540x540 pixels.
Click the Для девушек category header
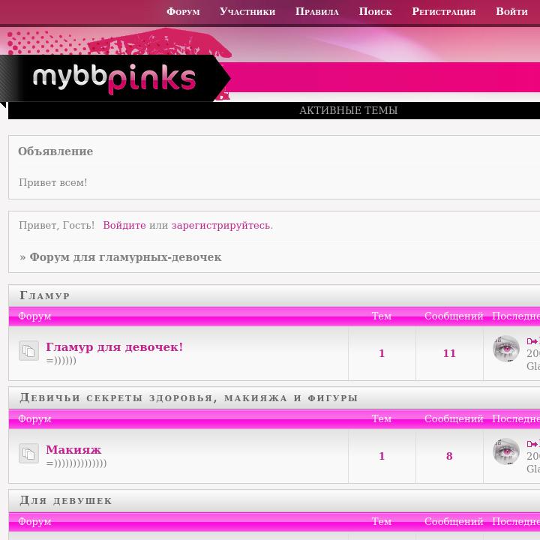coord(66,500)
